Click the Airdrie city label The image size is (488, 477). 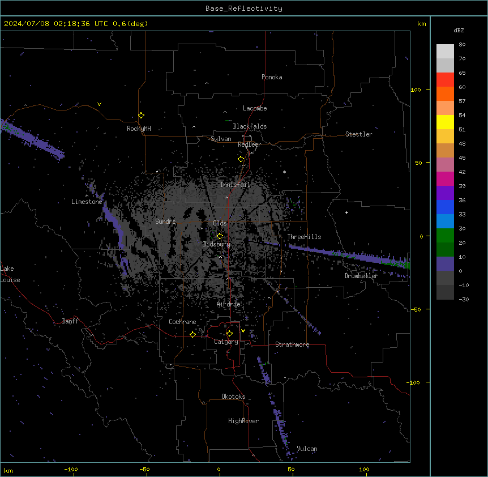click(x=228, y=304)
